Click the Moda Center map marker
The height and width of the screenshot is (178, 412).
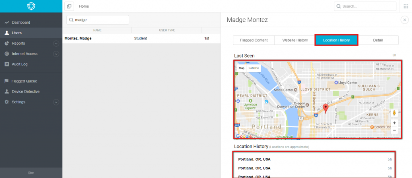click(x=295, y=90)
